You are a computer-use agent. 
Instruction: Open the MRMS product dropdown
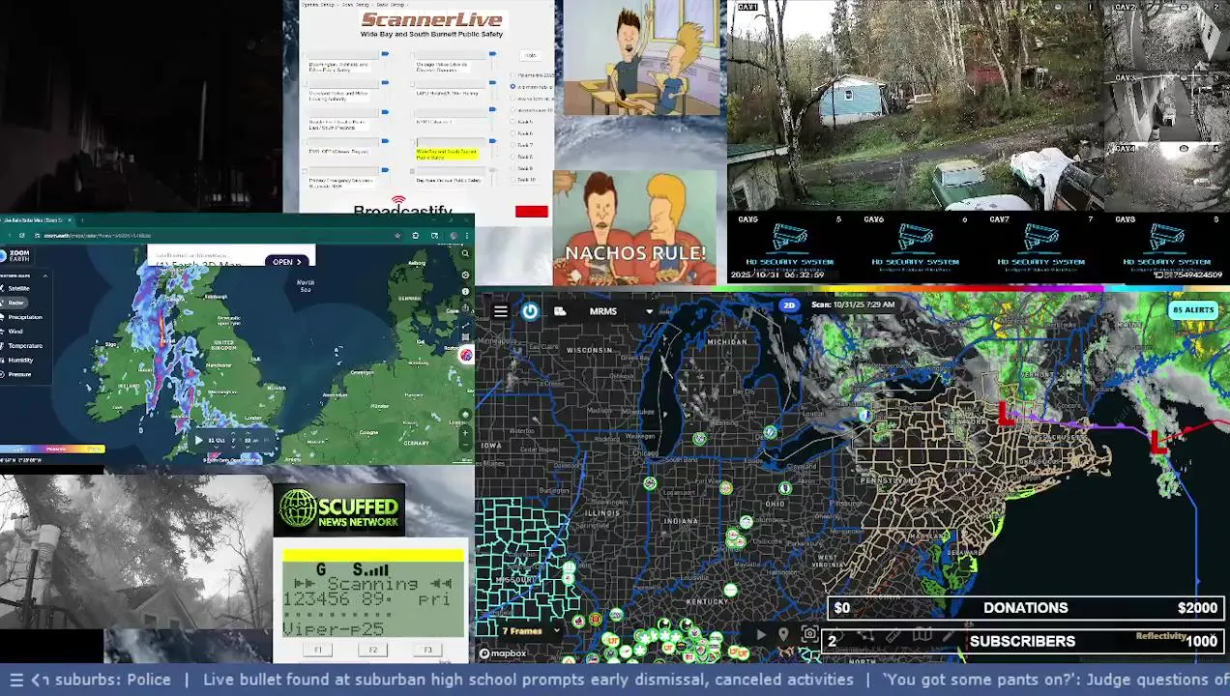pyautogui.click(x=622, y=311)
